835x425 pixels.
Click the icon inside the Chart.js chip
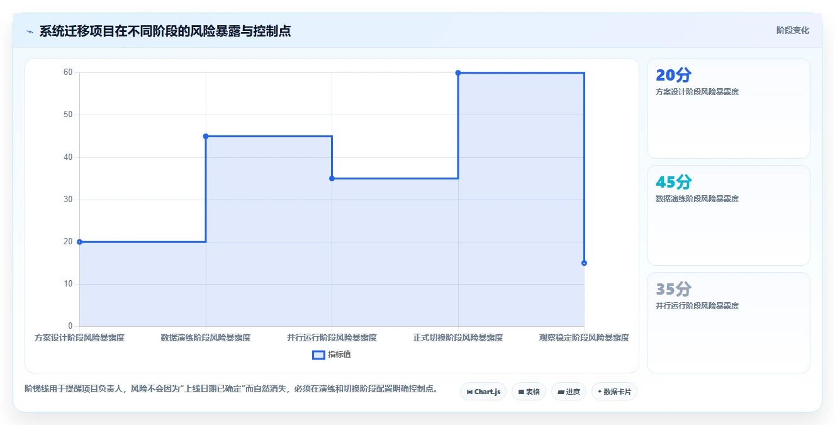tap(469, 392)
